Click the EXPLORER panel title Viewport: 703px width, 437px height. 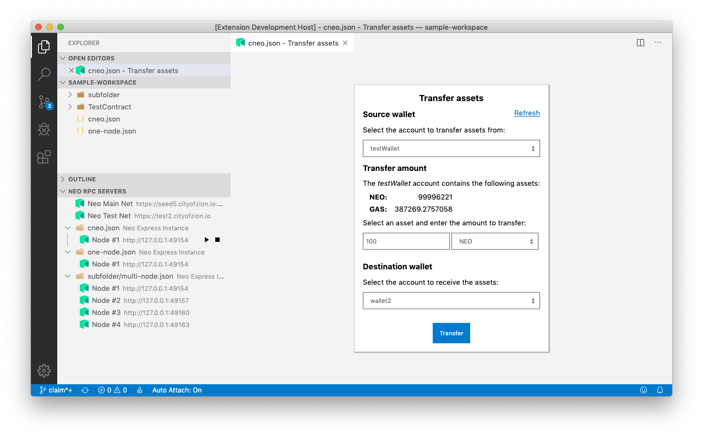point(84,43)
